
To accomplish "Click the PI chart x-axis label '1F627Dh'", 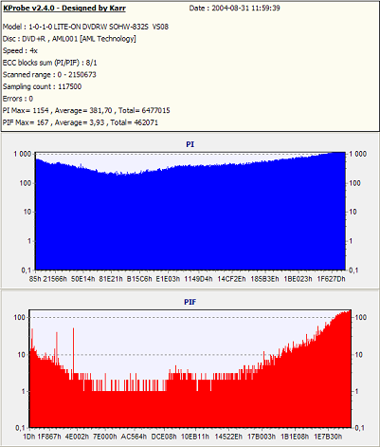I will (x=331, y=279).
